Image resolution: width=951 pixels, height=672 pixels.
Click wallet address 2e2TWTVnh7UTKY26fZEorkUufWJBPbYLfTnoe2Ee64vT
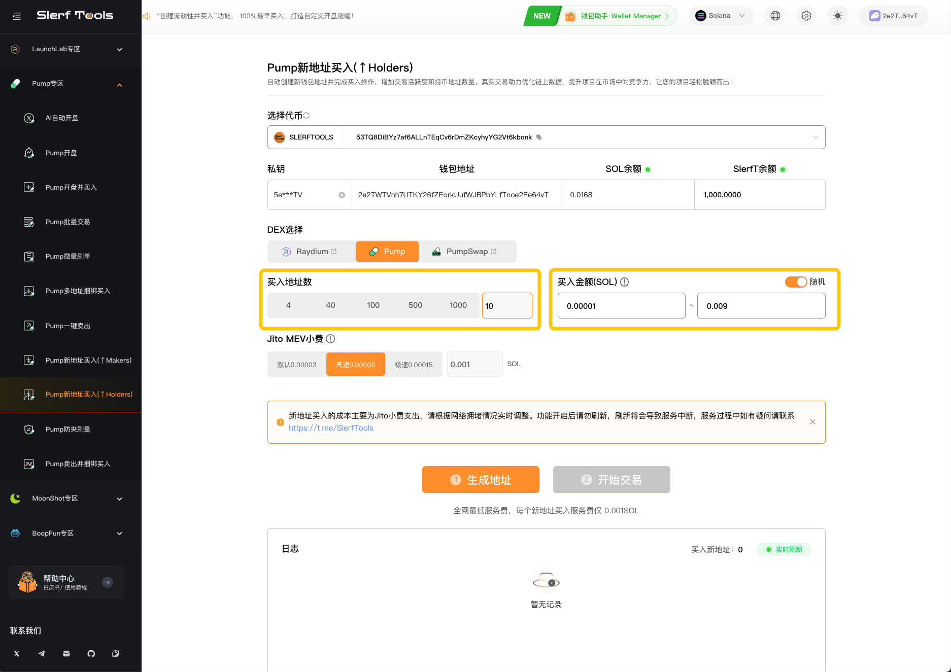(x=453, y=195)
